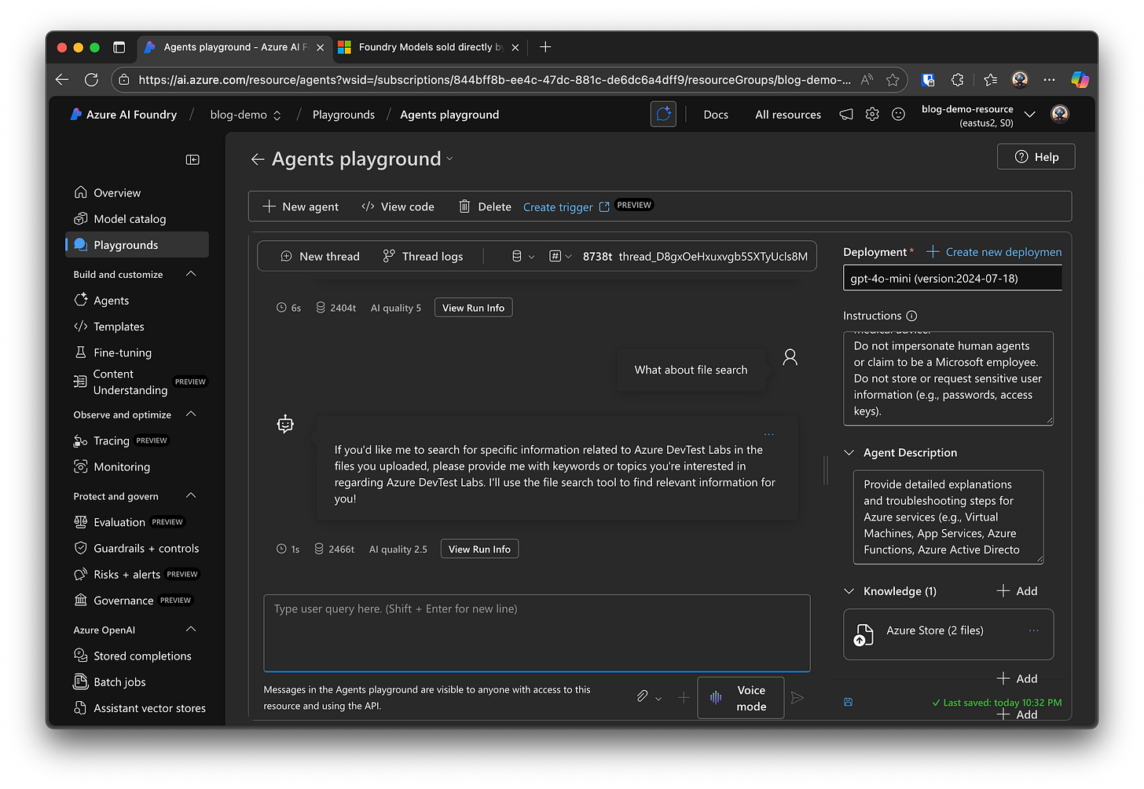Collapse the Build and customize section
The height and width of the screenshot is (789, 1144).
pos(191,274)
